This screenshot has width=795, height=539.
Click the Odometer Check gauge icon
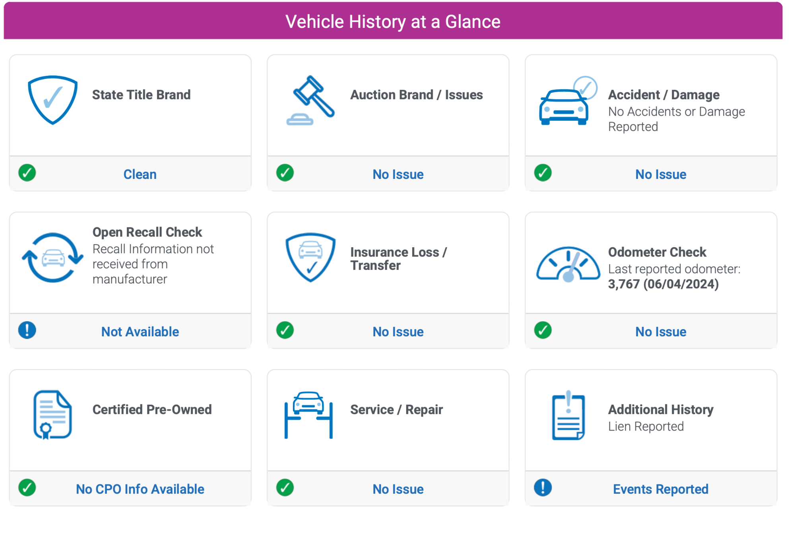pos(568,264)
